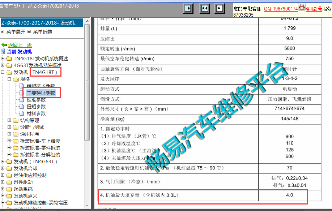Click the 发动机点火 folder icon
This screenshot has height=211, width=332.
click(9, 196)
